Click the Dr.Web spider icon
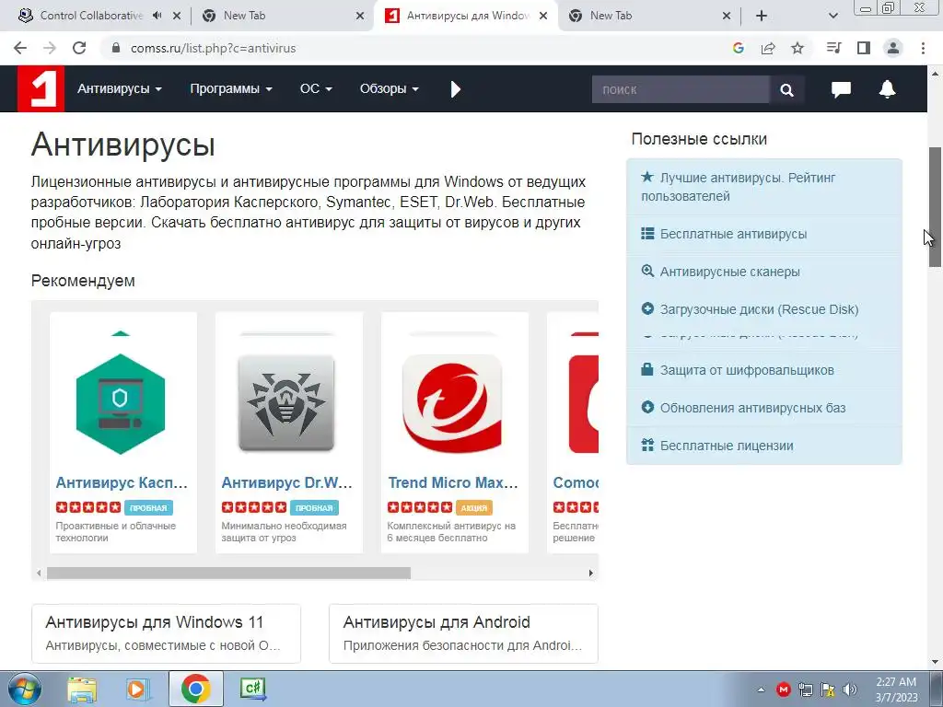The image size is (943, 707). [286, 403]
